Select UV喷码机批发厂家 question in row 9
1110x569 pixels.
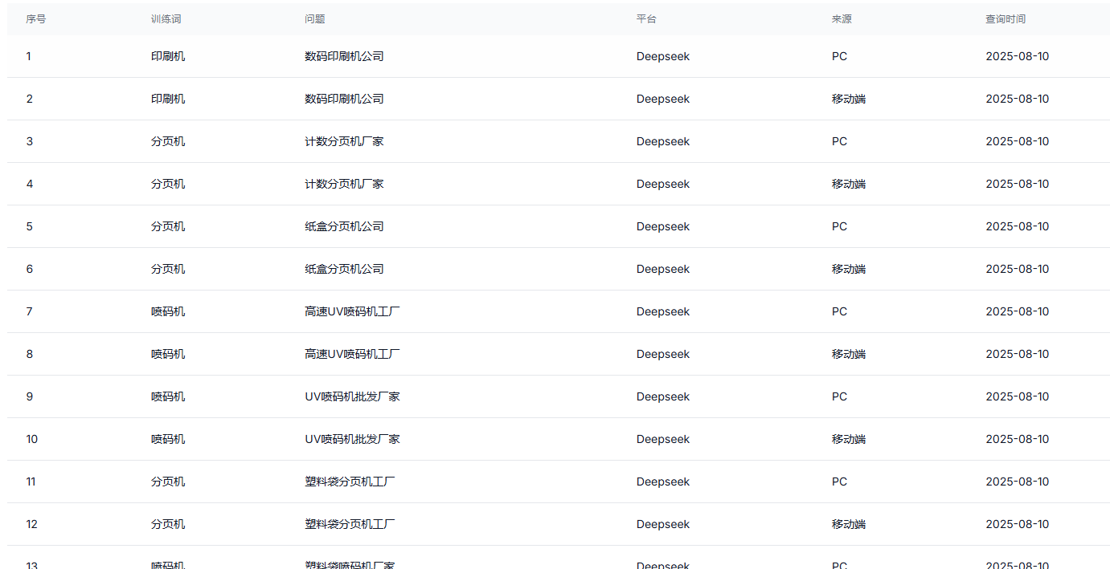pos(352,396)
